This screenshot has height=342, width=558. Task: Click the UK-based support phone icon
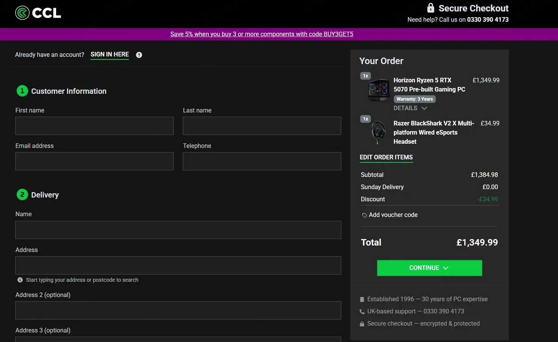(x=362, y=311)
